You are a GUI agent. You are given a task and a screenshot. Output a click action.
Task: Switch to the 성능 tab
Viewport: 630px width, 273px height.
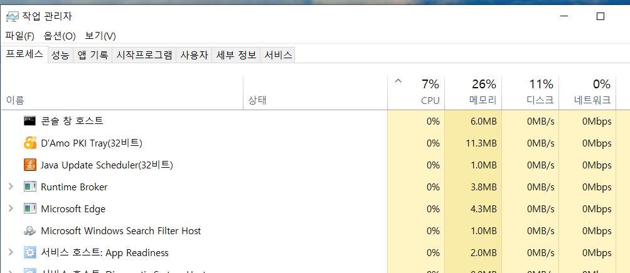pos(60,55)
